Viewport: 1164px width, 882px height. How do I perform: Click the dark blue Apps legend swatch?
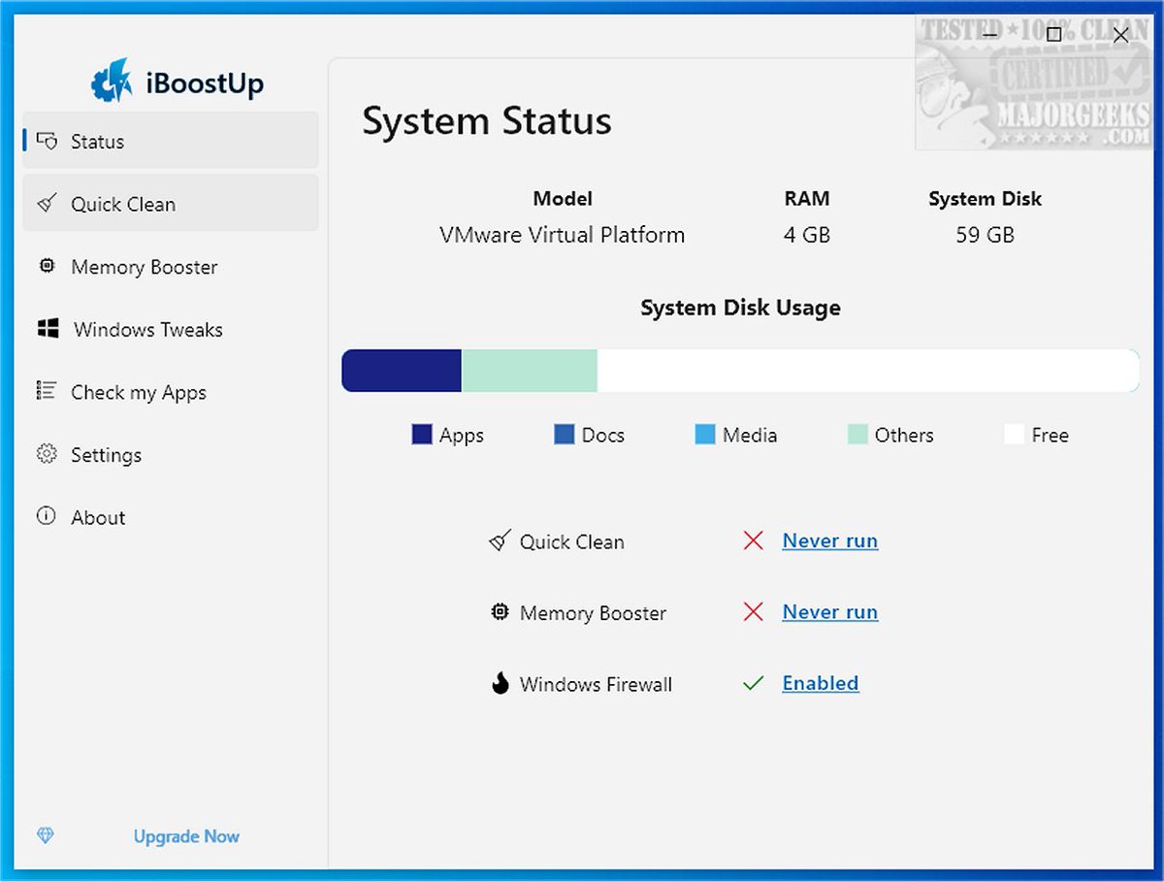(x=421, y=435)
